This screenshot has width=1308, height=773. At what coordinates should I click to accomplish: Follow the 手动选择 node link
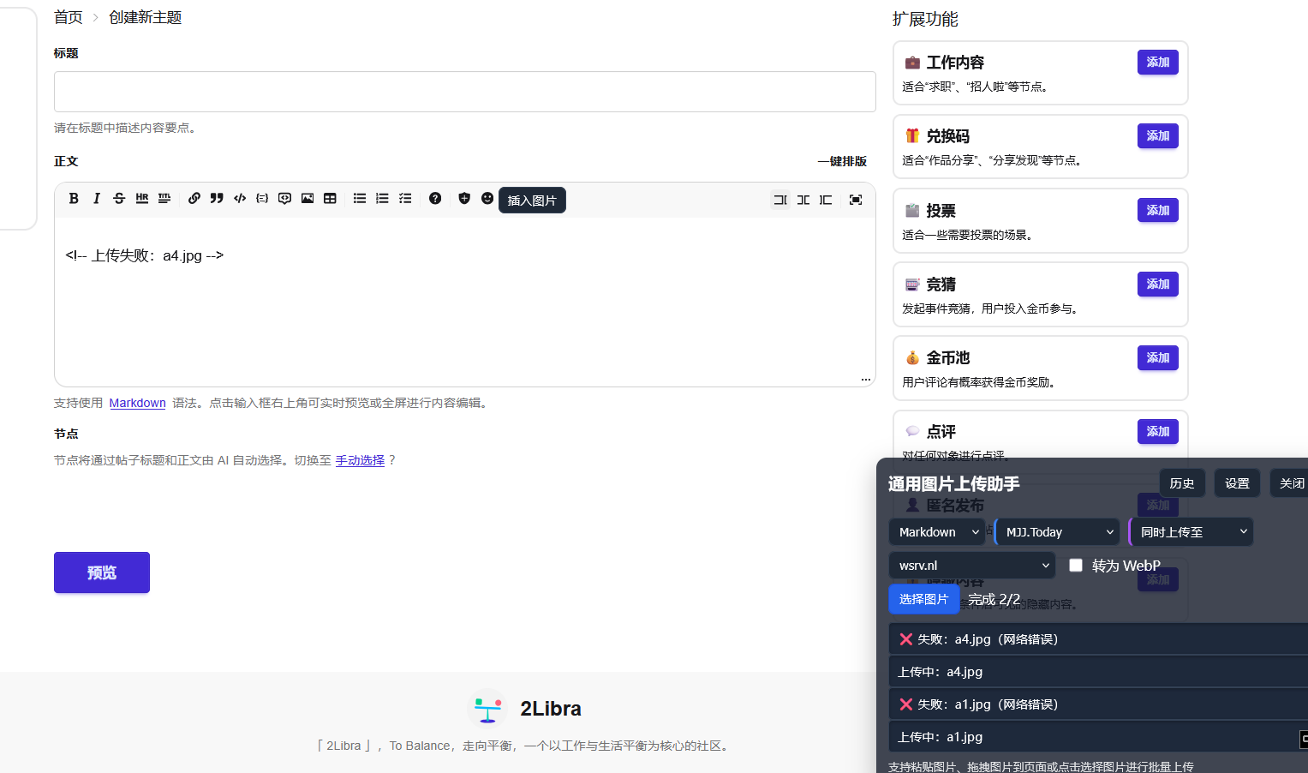360,461
